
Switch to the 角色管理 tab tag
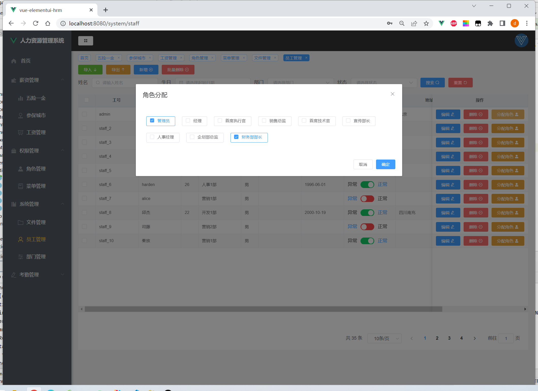click(x=200, y=58)
